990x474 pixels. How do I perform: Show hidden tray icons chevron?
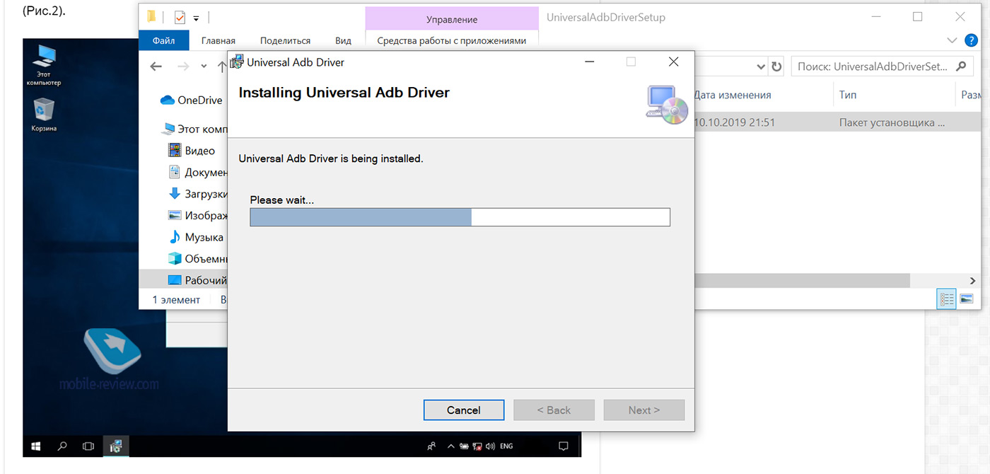click(451, 446)
